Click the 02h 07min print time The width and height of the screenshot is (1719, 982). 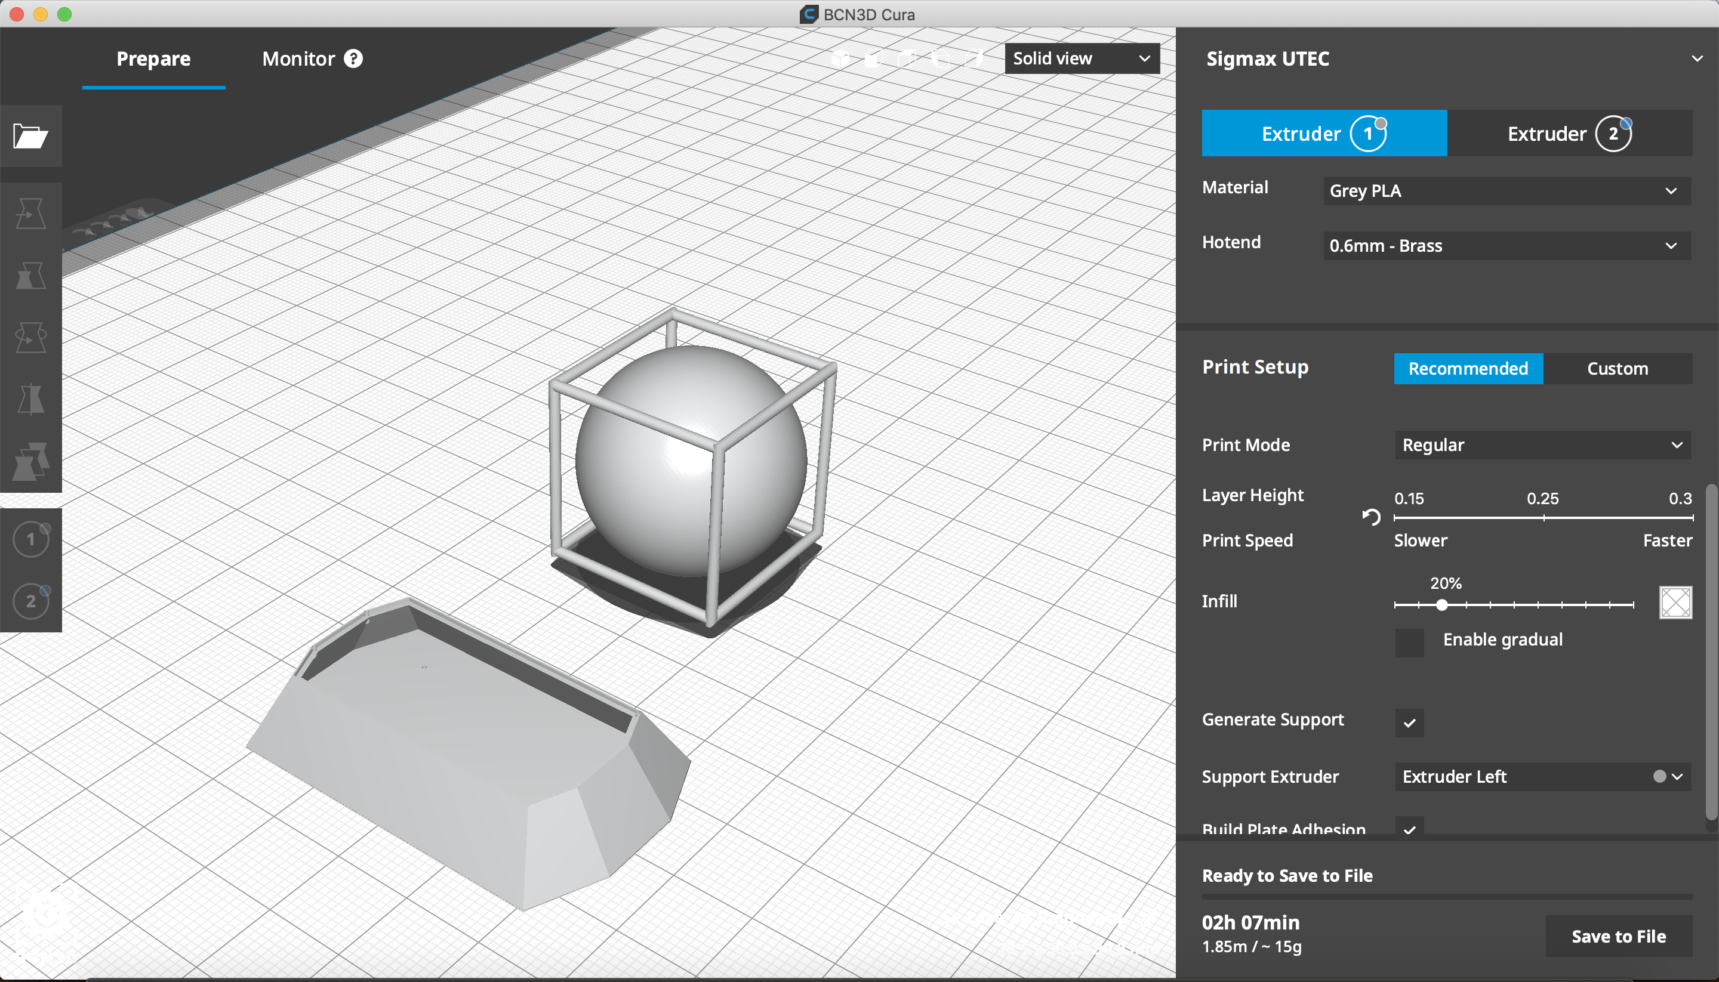[1251, 922]
